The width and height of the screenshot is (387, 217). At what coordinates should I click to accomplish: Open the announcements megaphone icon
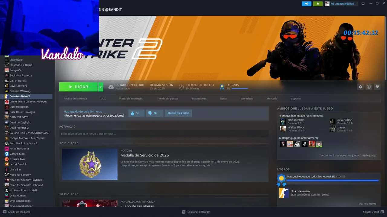[x=306, y=4]
